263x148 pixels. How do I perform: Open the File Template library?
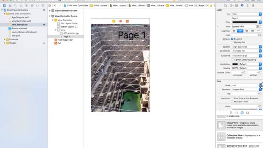coord(231,113)
